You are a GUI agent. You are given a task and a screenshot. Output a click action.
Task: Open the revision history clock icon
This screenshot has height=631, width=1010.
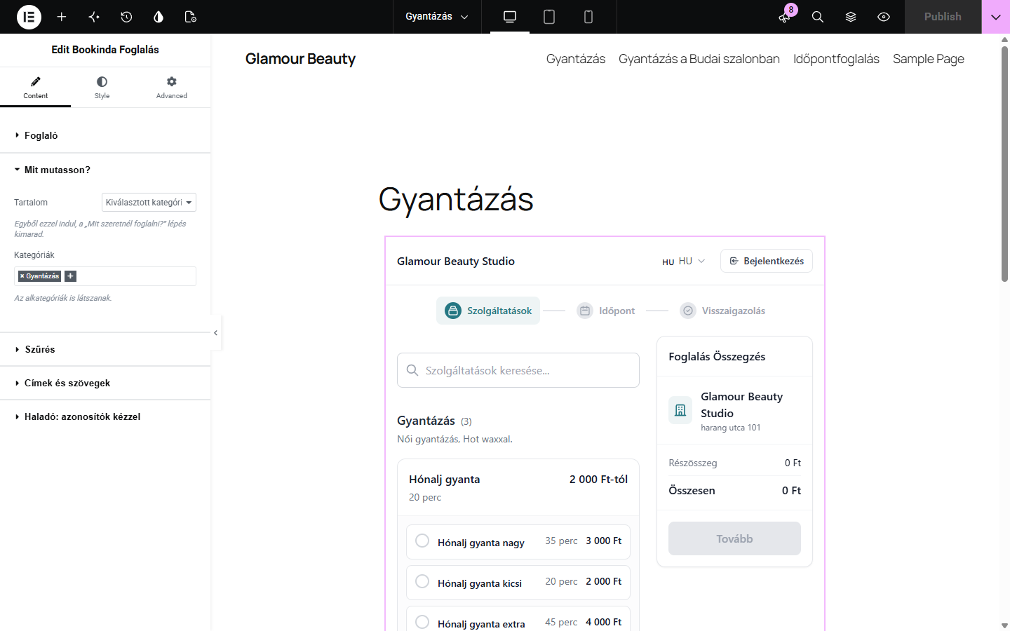(126, 17)
